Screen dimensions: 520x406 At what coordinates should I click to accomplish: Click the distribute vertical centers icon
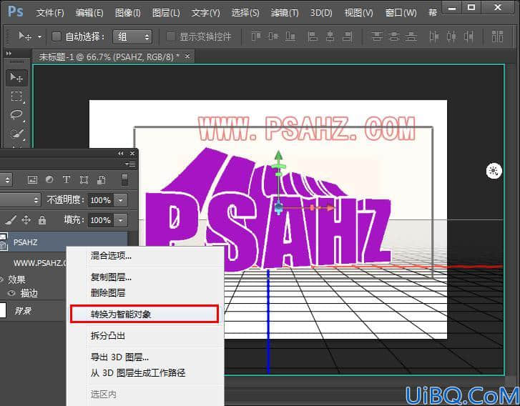click(x=394, y=36)
